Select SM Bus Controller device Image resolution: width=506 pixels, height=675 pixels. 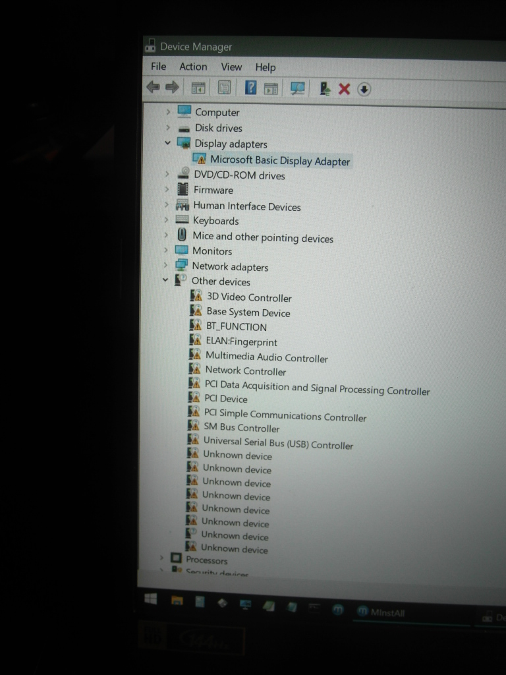[241, 427]
